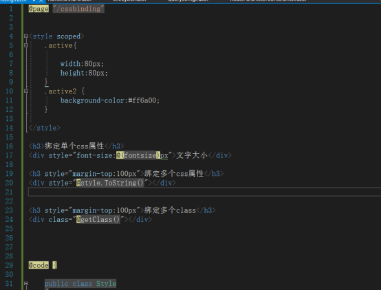Click the h3 text 绑定单个css属性

click(74, 146)
